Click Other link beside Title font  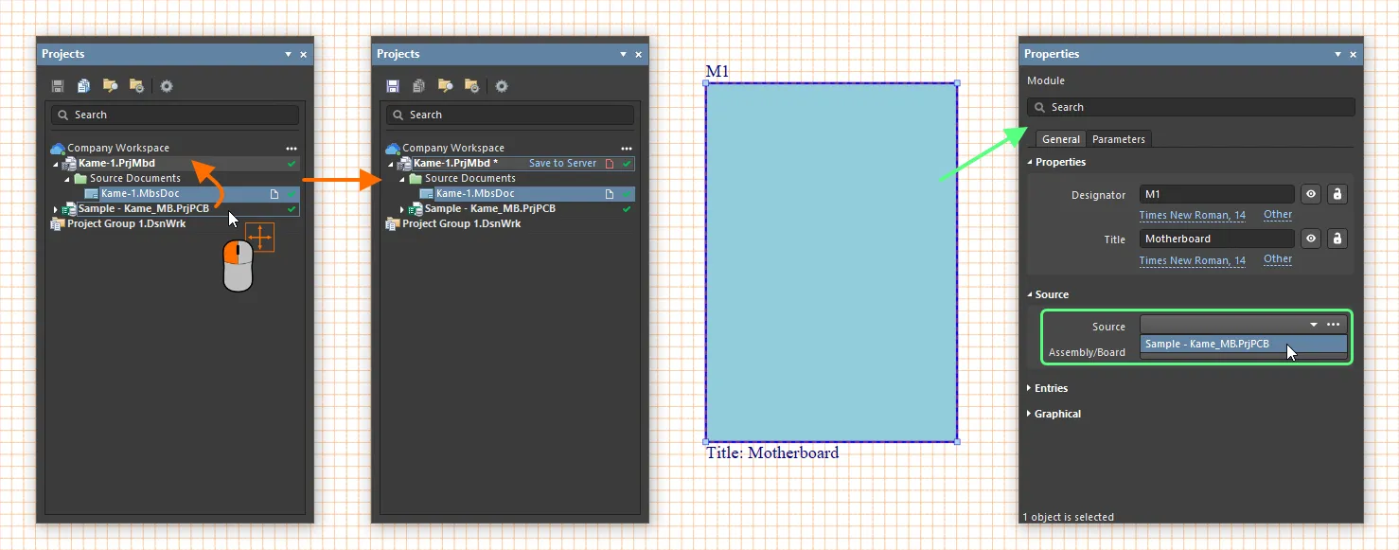(1278, 259)
